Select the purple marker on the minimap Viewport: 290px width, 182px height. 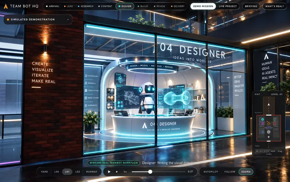[x=262, y=124]
